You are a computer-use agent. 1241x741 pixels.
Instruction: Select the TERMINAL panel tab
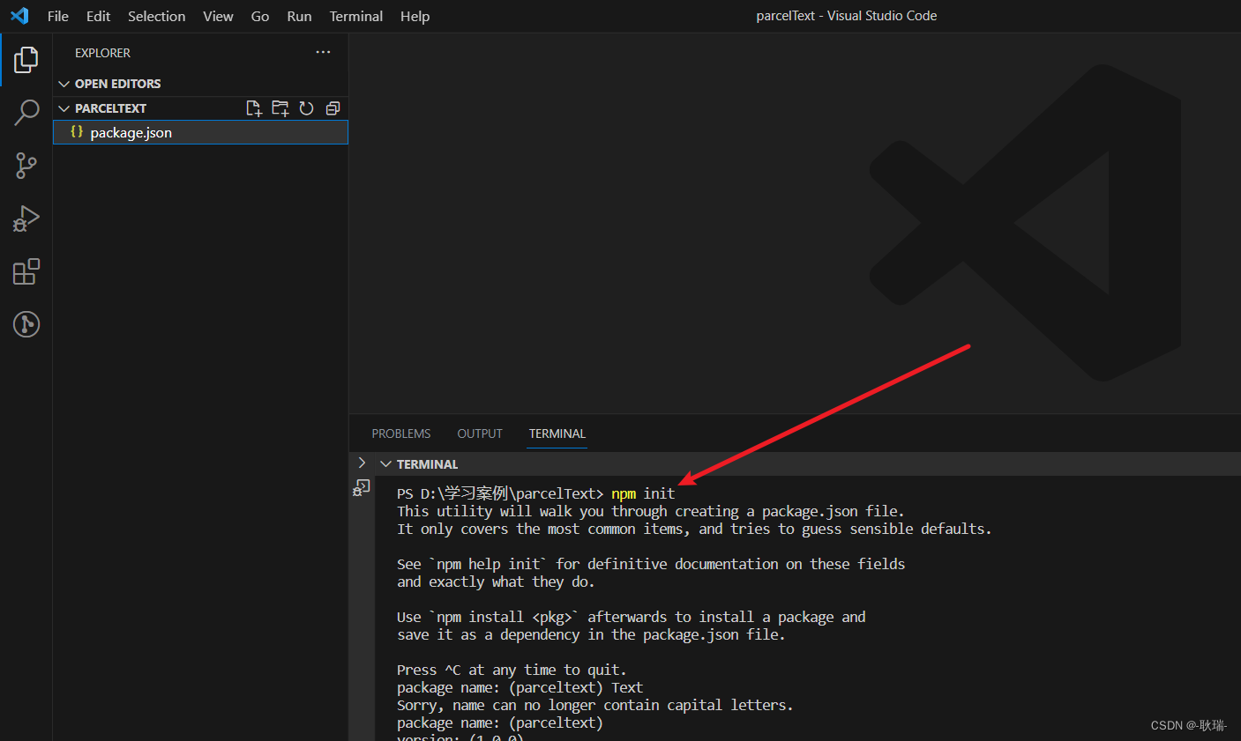557,433
